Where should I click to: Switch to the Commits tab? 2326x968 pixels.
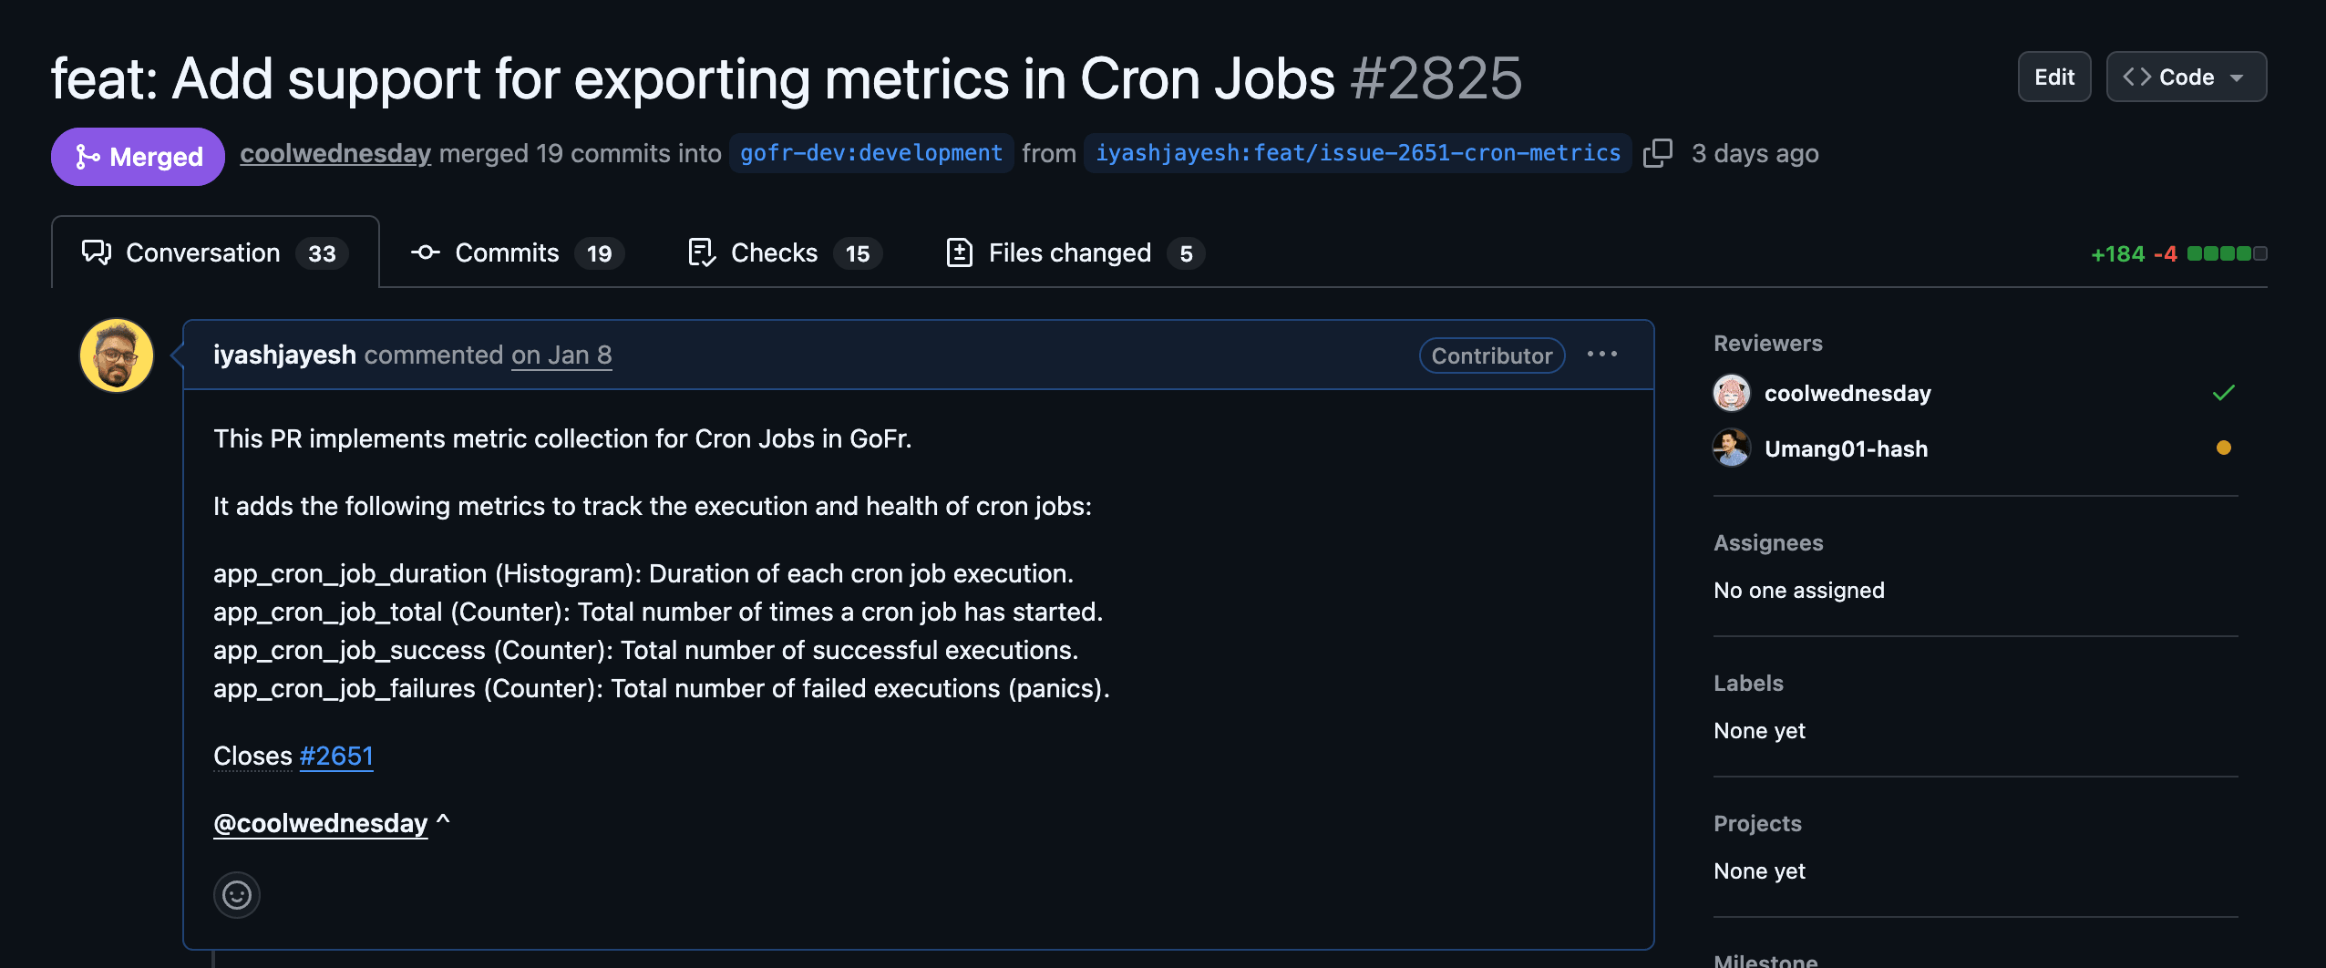[x=517, y=253]
